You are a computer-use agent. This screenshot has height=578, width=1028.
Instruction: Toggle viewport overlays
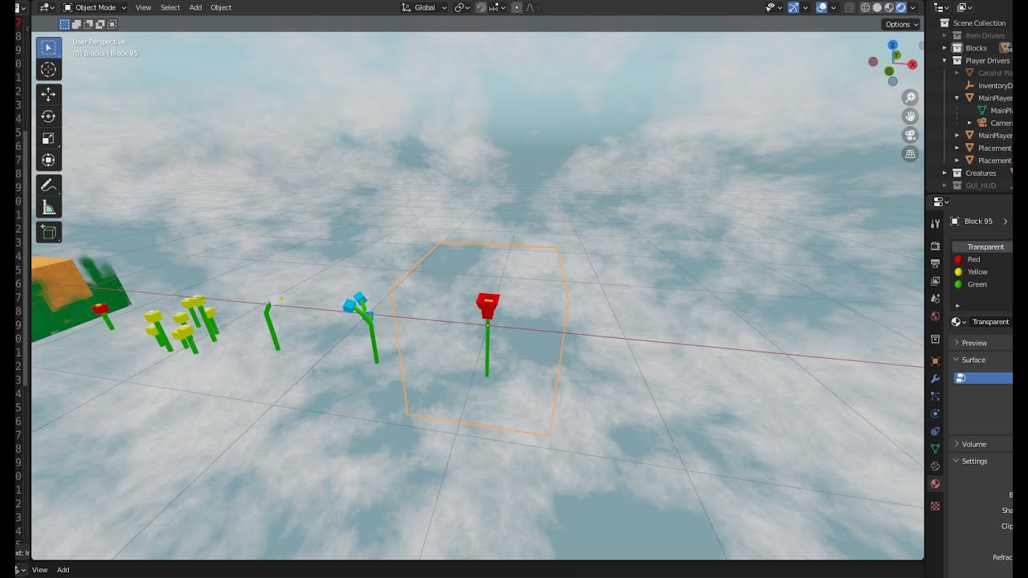tap(822, 7)
